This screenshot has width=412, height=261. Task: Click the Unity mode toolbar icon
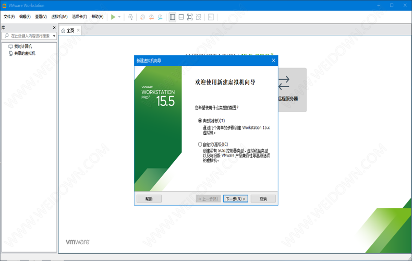tap(199, 17)
